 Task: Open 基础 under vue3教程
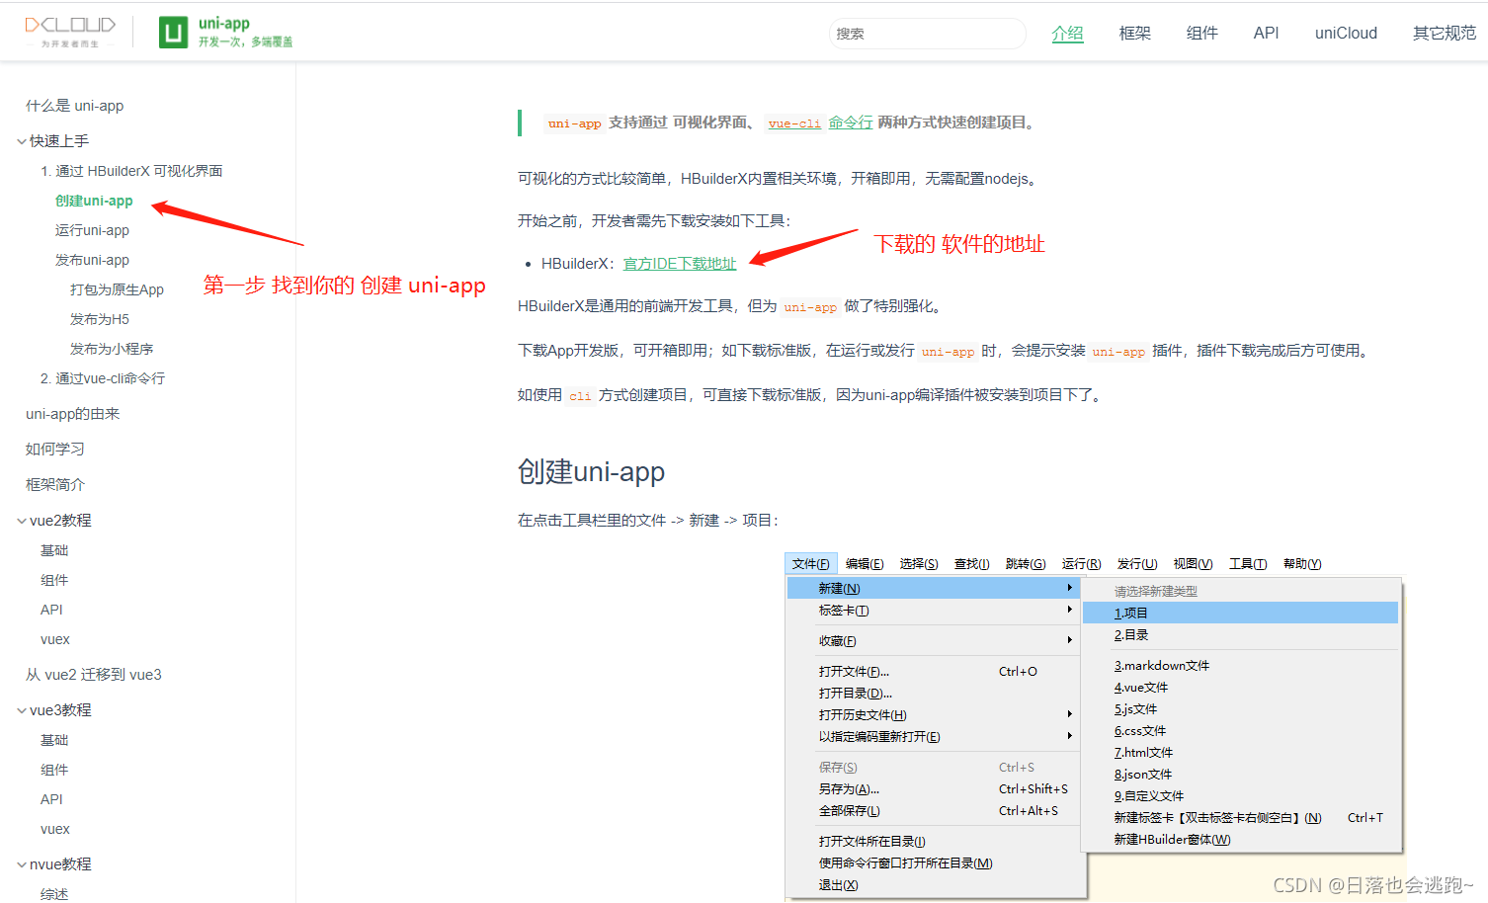(x=54, y=740)
